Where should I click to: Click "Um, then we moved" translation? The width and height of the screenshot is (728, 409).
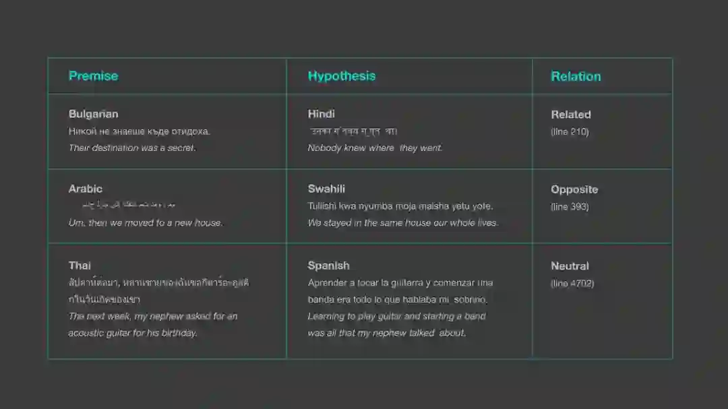tap(145, 223)
